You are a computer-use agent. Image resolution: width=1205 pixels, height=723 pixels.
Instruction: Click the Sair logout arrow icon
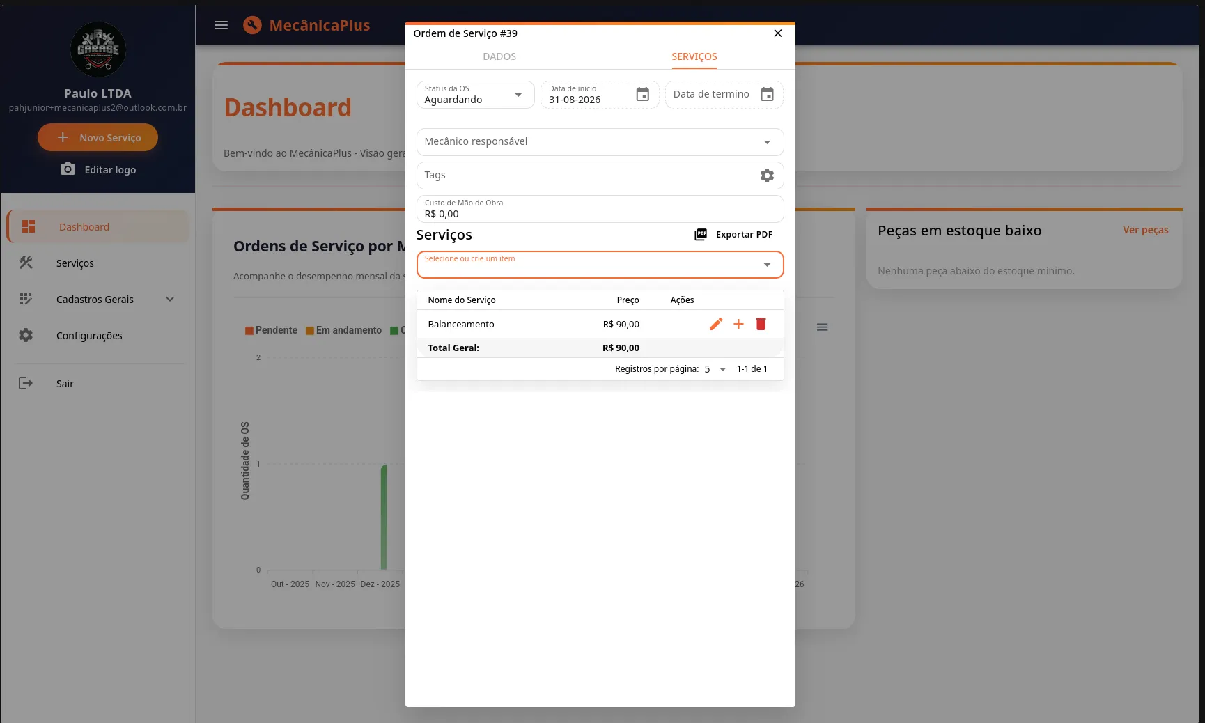[x=26, y=383]
